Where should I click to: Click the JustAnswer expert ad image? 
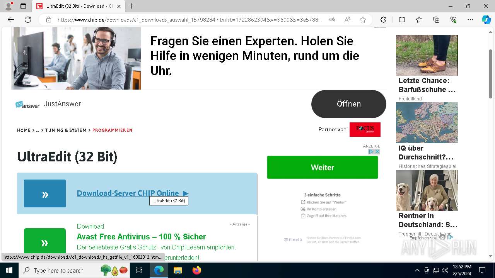[x=76, y=58]
